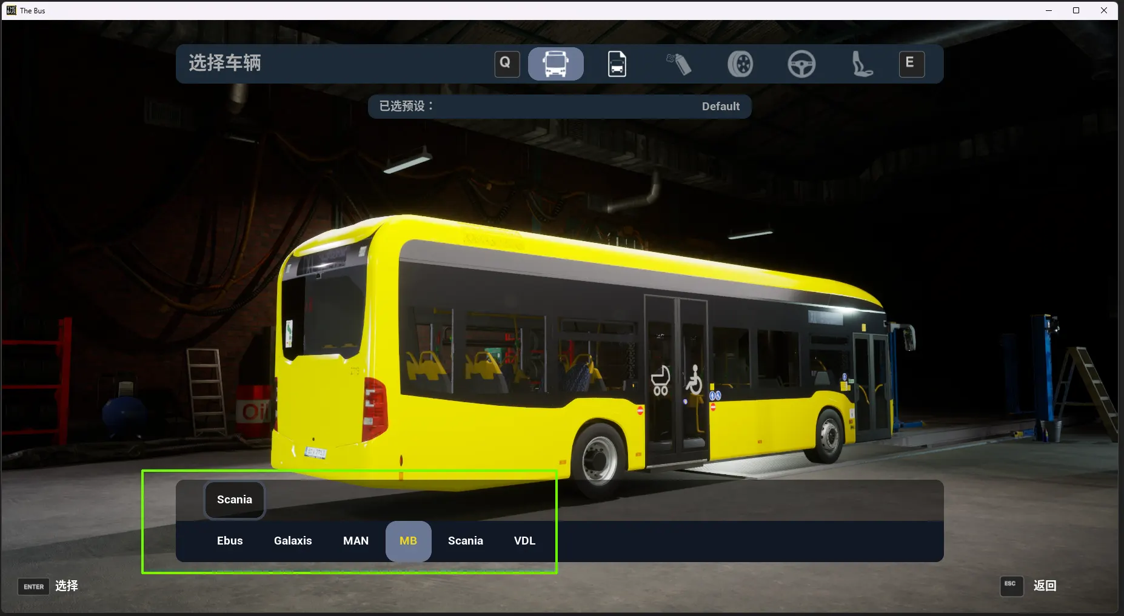Select the Ebus manufacturer tab
1124x616 pixels.
[230, 541]
